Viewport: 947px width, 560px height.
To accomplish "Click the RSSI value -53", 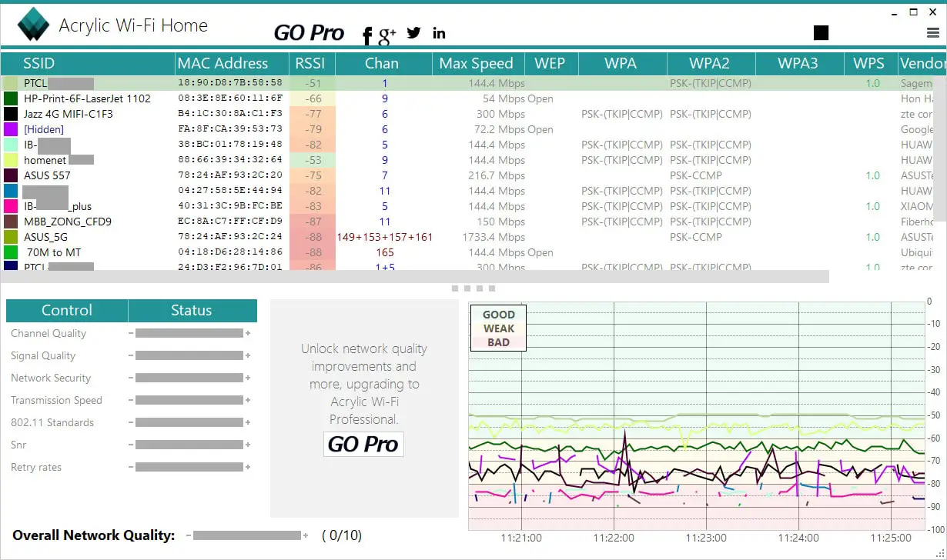I will pyautogui.click(x=313, y=160).
